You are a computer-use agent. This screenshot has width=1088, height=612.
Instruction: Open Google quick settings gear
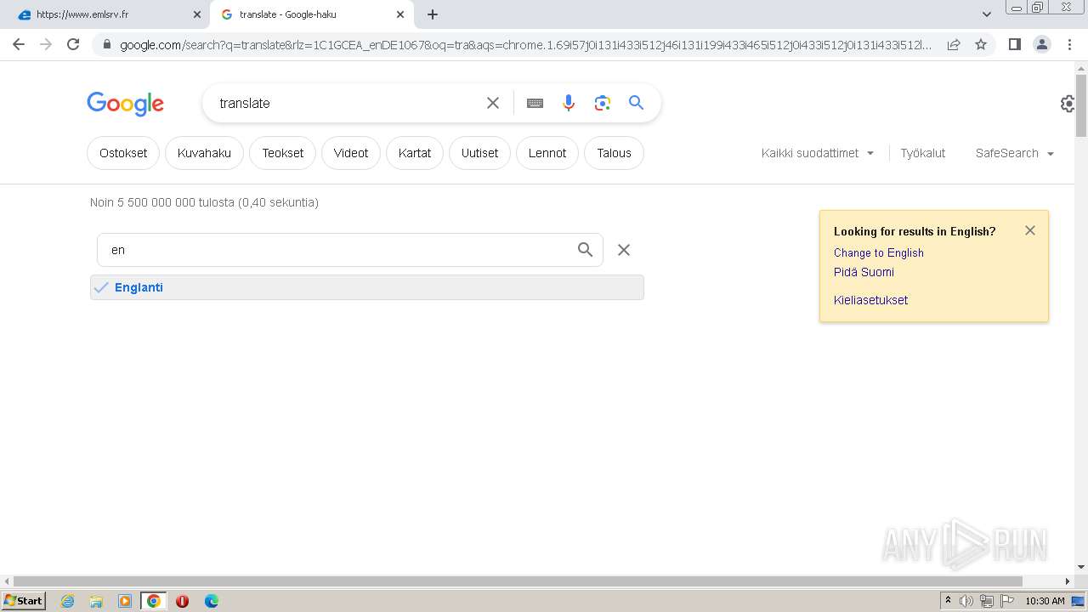point(1068,104)
